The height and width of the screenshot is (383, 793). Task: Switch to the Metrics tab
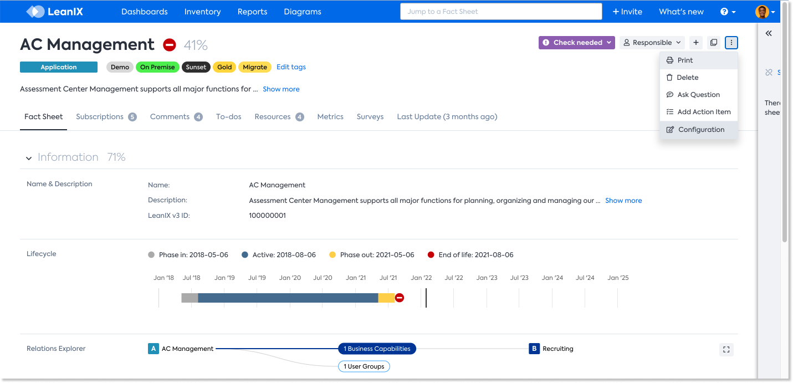pos(330,117)
